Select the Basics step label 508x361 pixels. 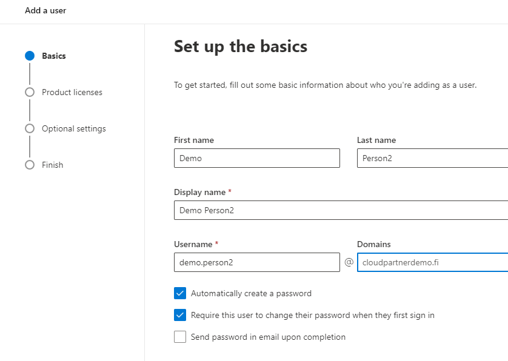click(54, 56)
